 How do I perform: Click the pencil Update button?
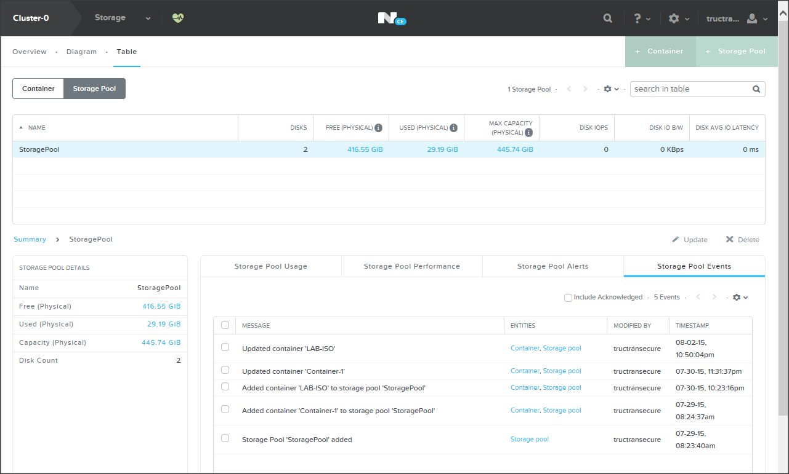(x=690, y=240)
